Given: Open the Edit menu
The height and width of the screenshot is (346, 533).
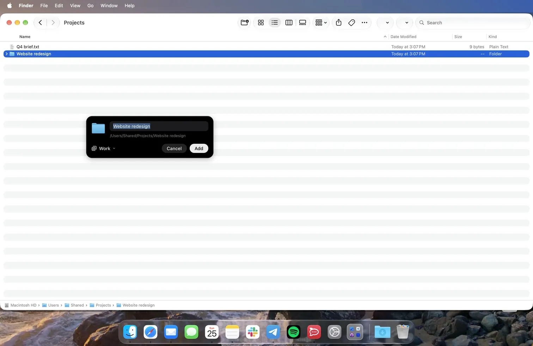Looking at the screenshot, I should [x=59, y=6].
